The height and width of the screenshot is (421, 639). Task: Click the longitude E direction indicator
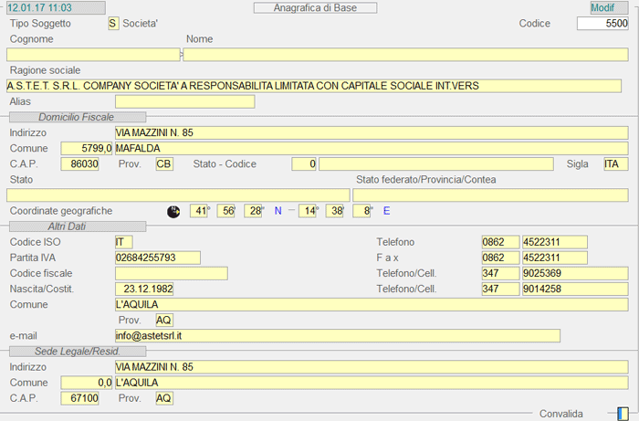386,211
